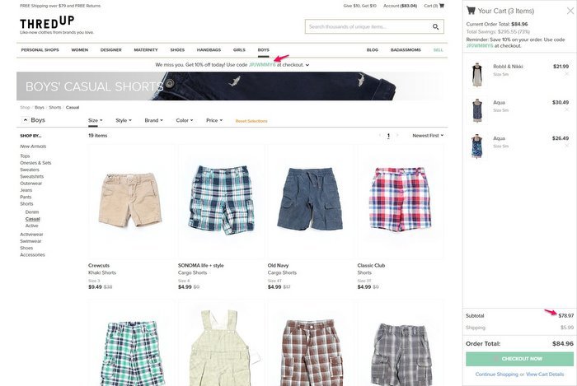Open the Handbags menu
577x386 pixels.
pyautogui.click(x=209, y=50)
